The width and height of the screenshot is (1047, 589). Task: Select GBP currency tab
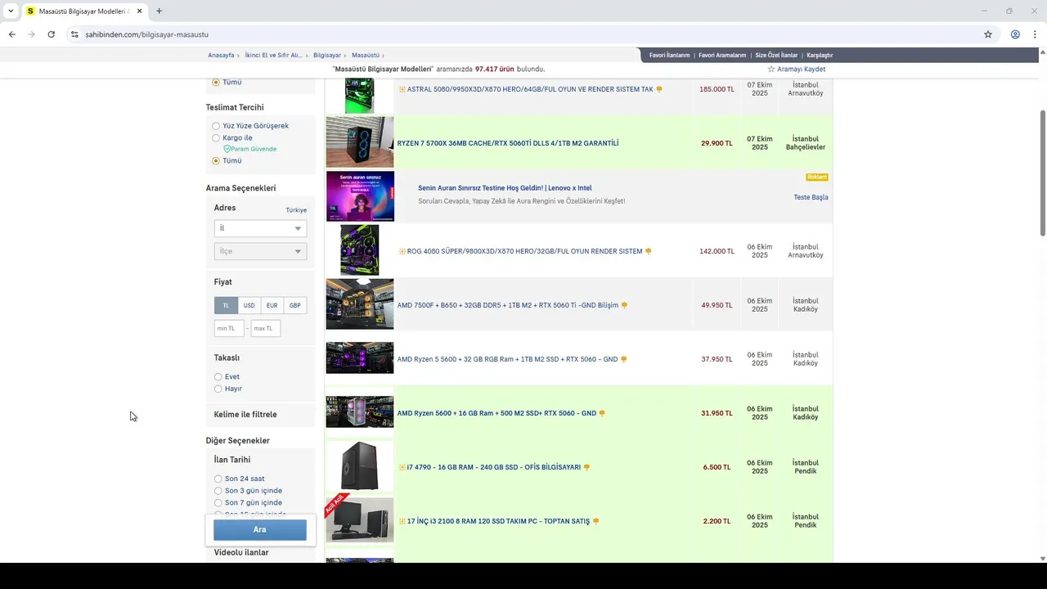(294, 305)
